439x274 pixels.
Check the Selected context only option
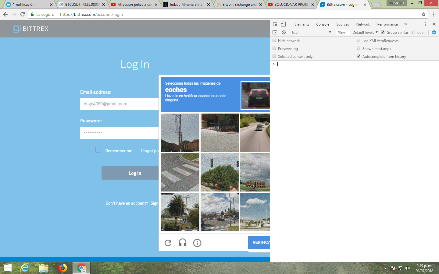(x=274, y=56)
